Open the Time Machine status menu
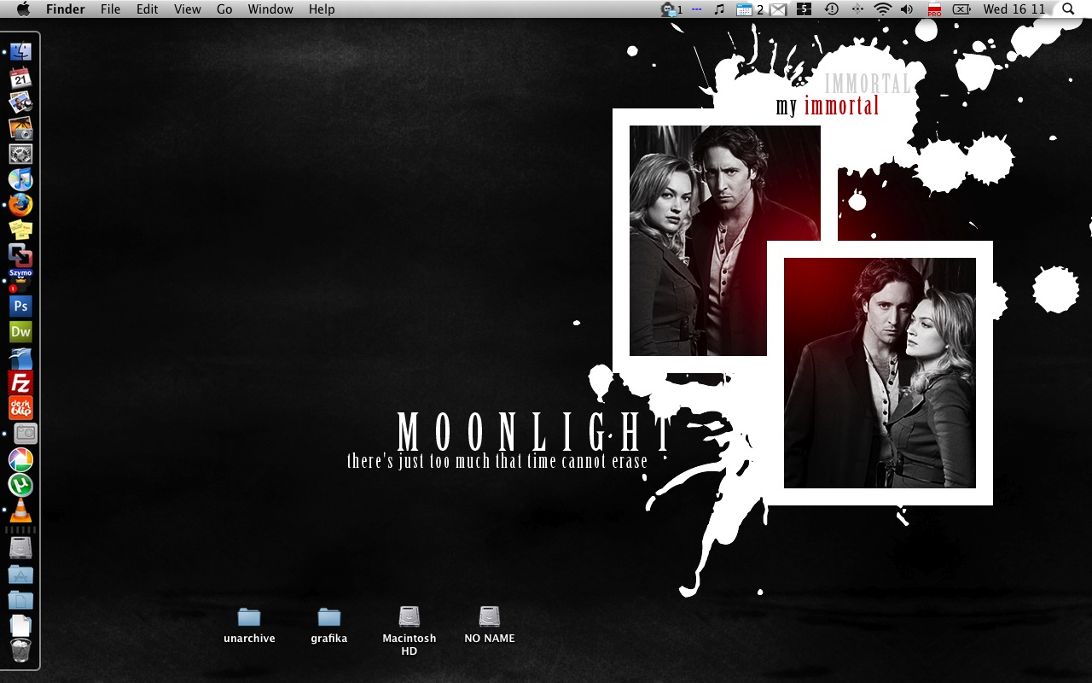1092x683 pixels. [x=831, y=9]
